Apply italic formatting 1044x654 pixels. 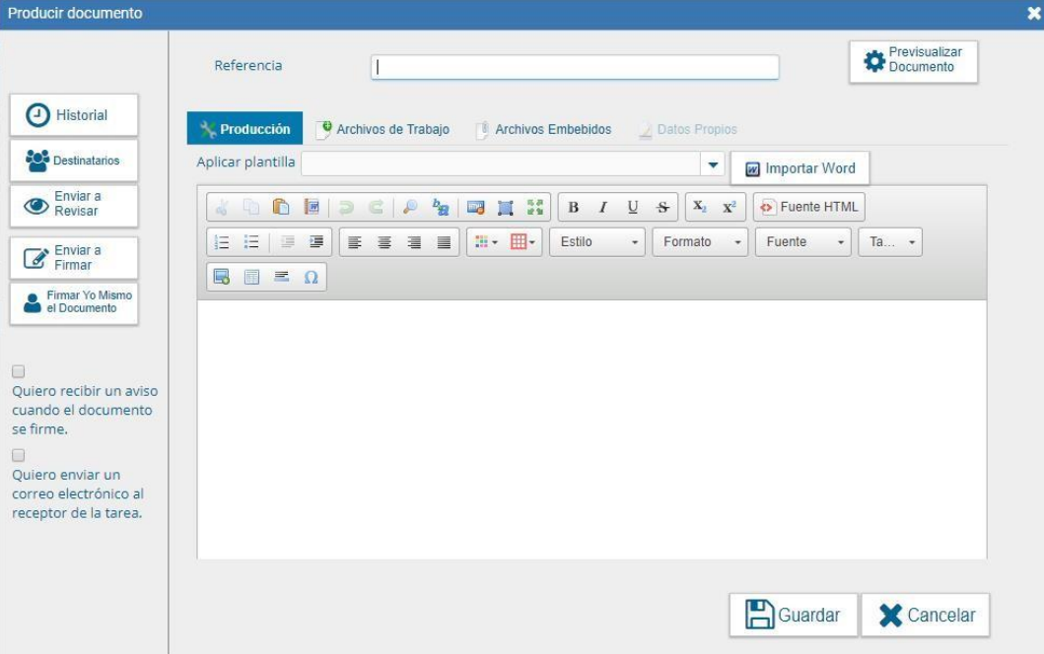[x=602, y=207]
